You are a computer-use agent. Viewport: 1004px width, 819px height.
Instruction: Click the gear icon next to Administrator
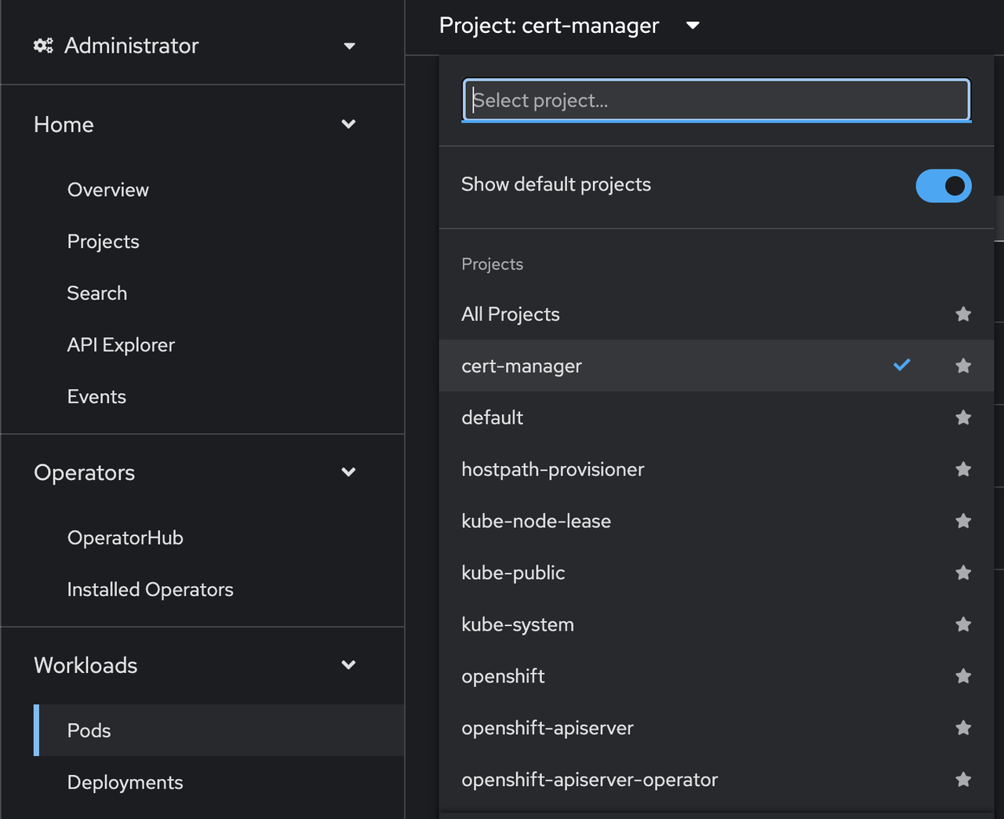click(42, 45)
